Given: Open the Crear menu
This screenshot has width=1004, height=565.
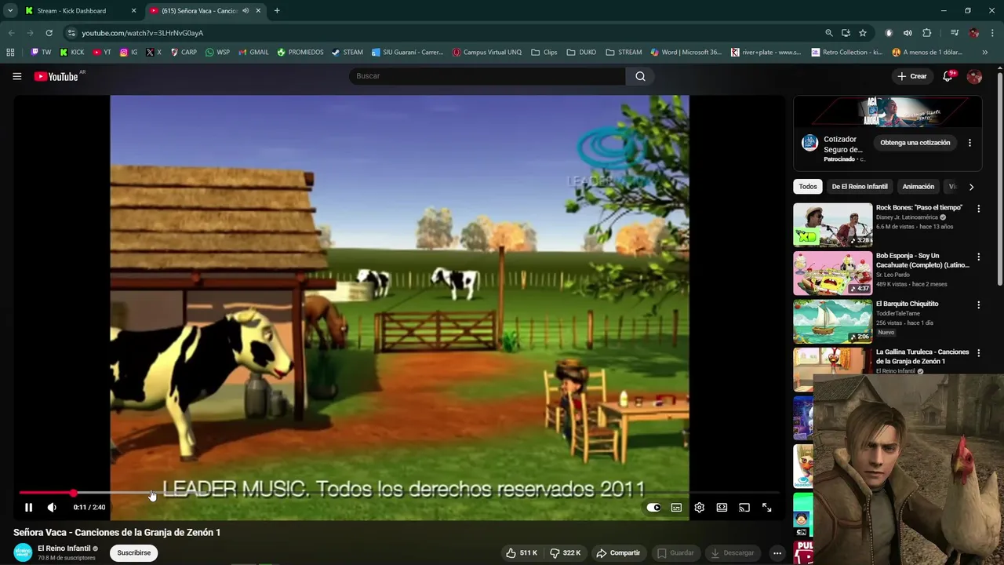Looking at the screenshot, I should pos(912,76).
